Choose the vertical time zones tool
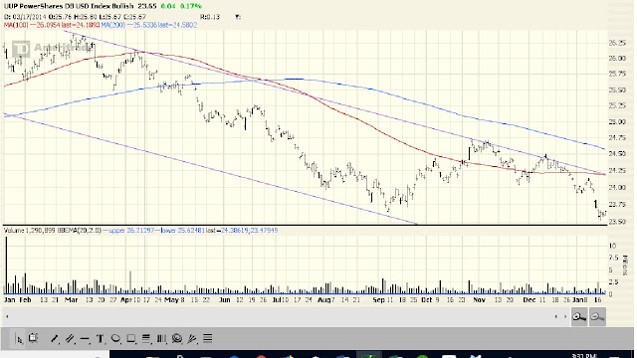The height and width of the screenshot is (358, 637). tap(161, 338)
